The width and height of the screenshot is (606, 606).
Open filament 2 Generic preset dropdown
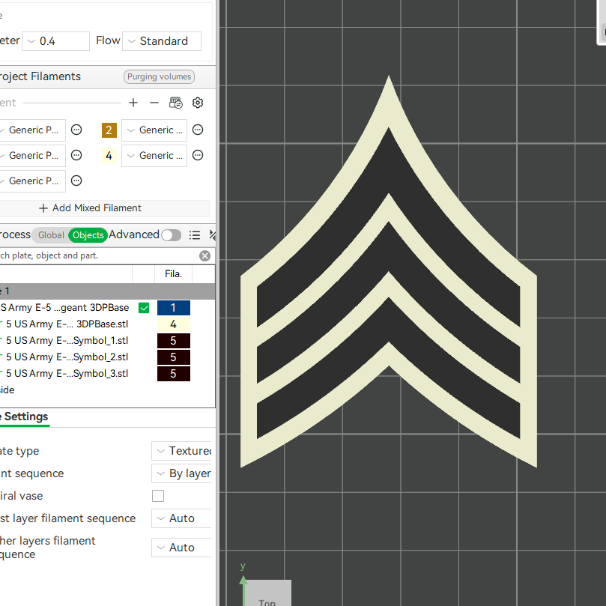(154, 130)
